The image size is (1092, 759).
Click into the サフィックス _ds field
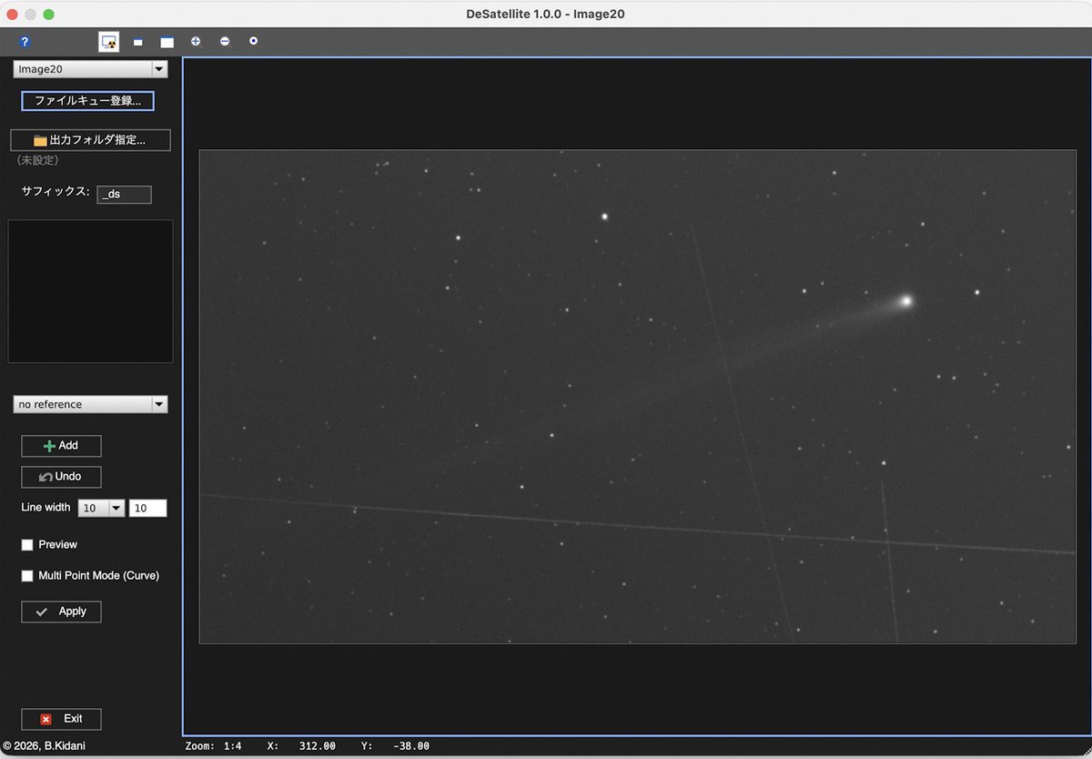click(x=124, y=194)
